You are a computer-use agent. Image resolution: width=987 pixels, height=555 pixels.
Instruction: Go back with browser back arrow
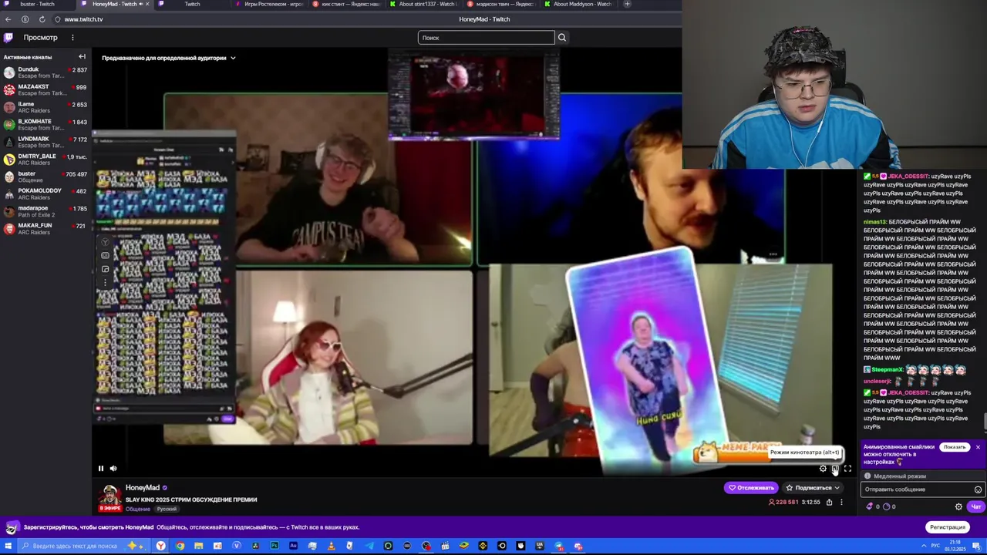pyautogui.click(x=8, y=19)
